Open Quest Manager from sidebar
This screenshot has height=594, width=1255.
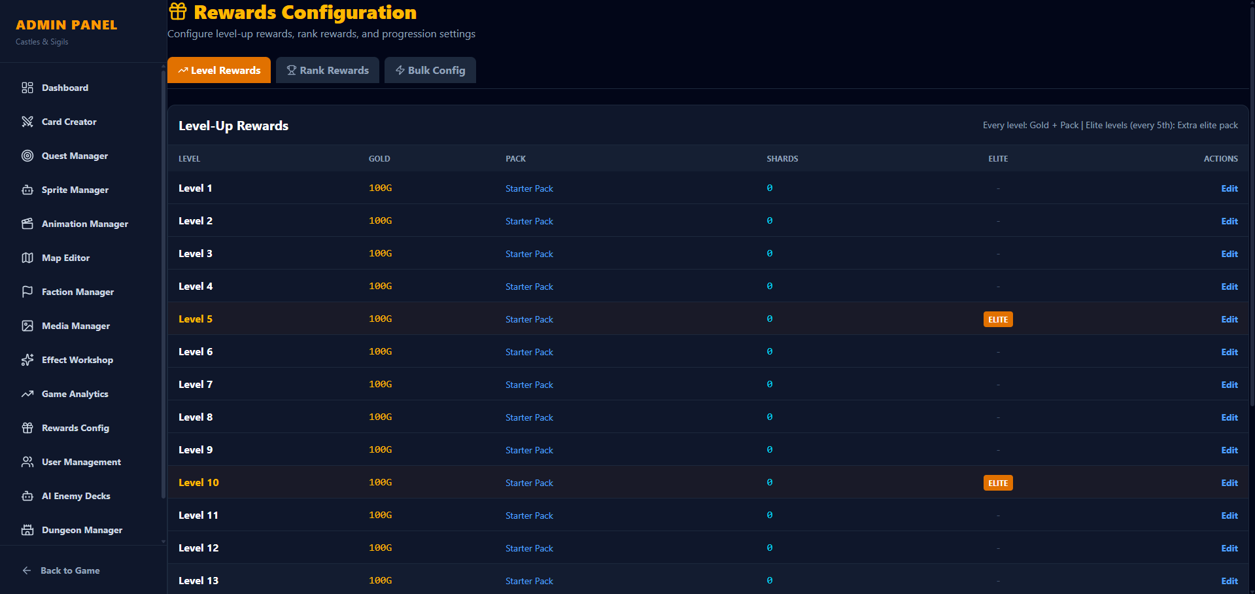pos(81,156)
